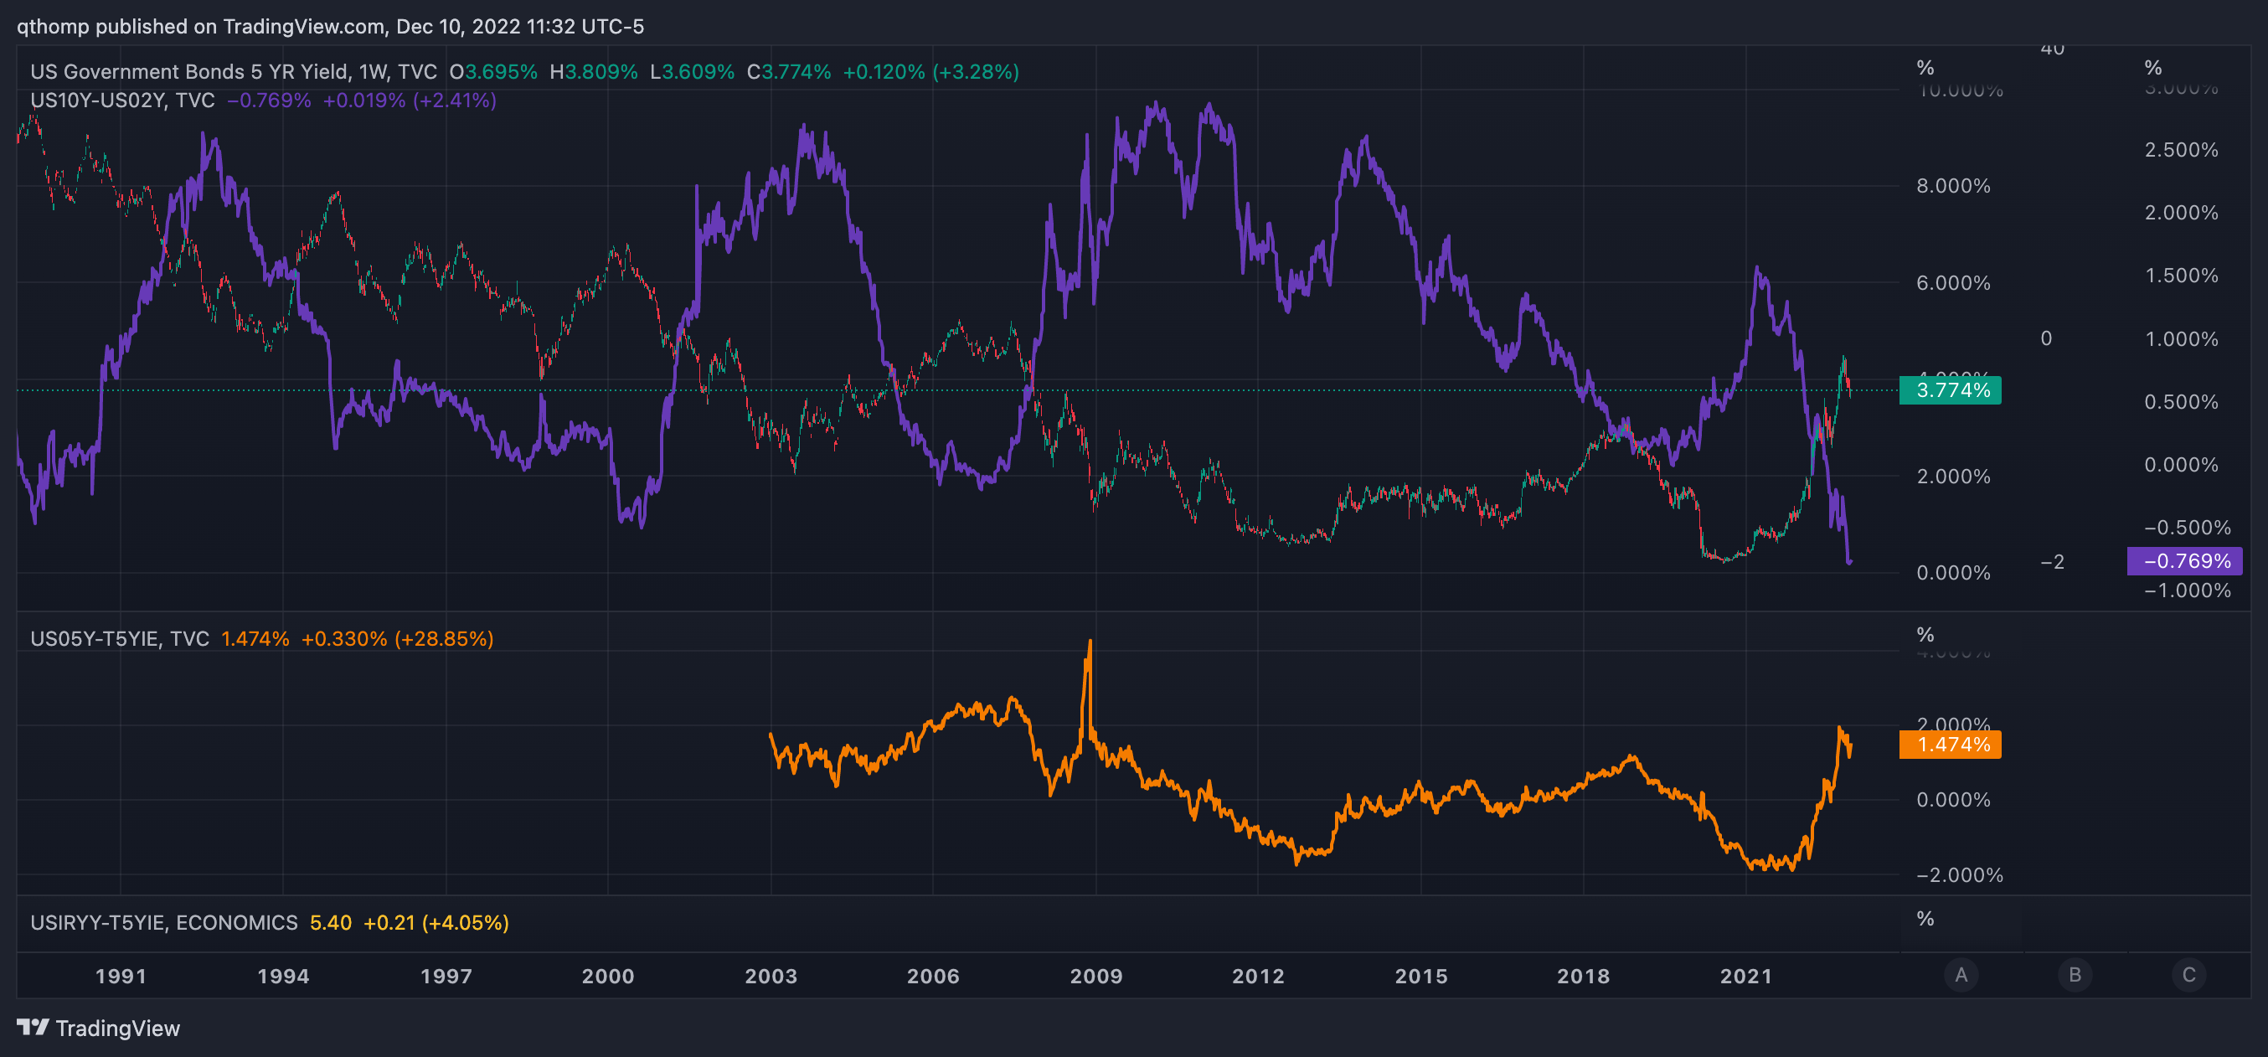Click the circular C scale button

pyautogui.click(x=2188, y=975)
